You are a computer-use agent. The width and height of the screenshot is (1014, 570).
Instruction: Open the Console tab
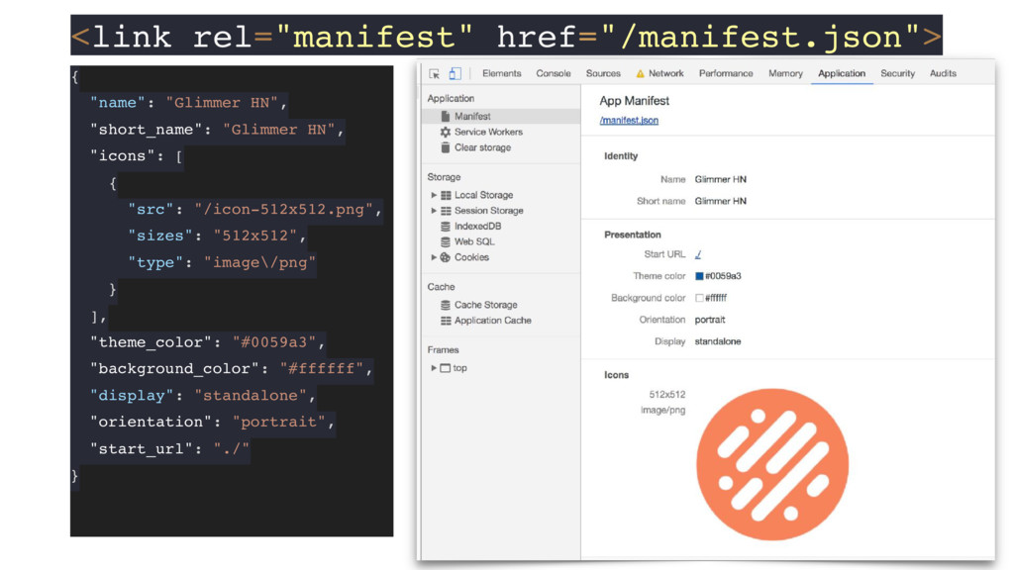pos(553,73)
